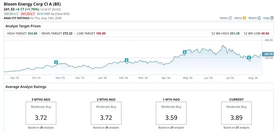Click the +4.17 (+1.76%) change value
This screenshot has width=275, height=132.
click(27, 9)
